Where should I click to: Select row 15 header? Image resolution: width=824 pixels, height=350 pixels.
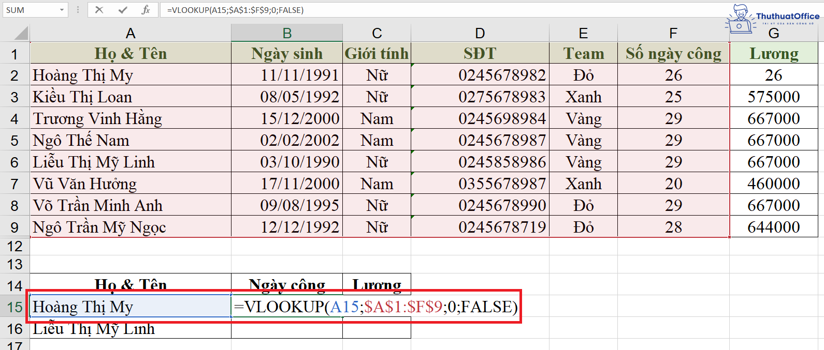15,307
